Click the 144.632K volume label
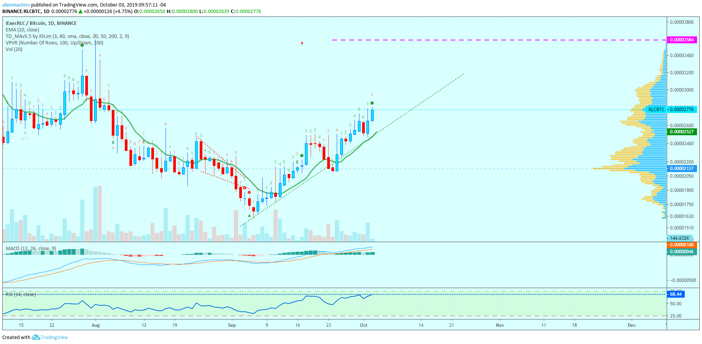702x344 pixels. tap(679, 238)
